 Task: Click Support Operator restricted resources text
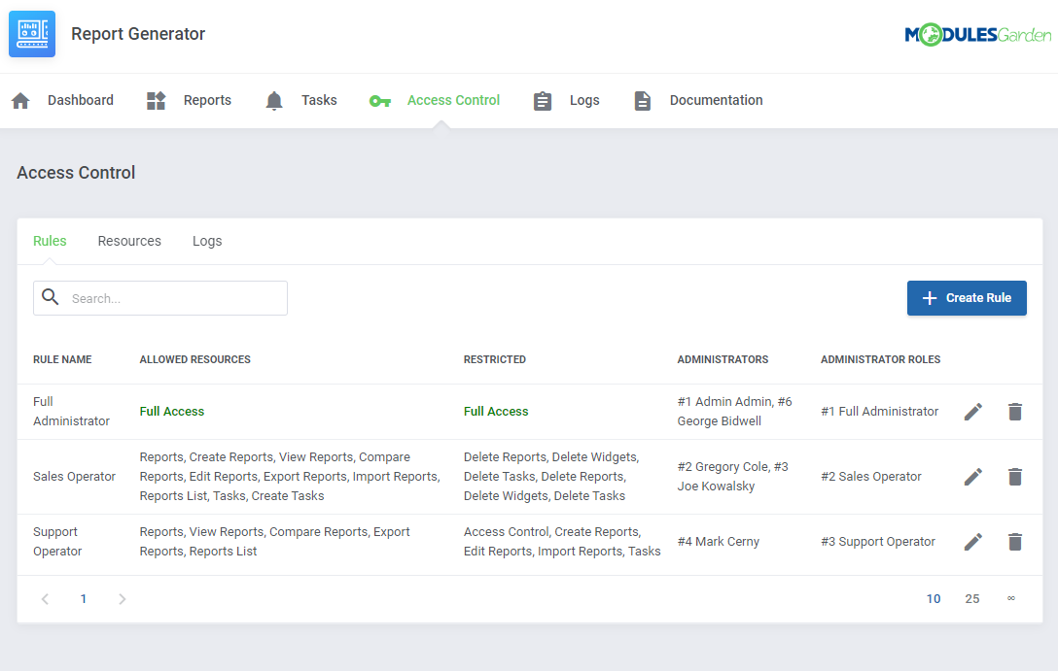[x=562, y=542]
